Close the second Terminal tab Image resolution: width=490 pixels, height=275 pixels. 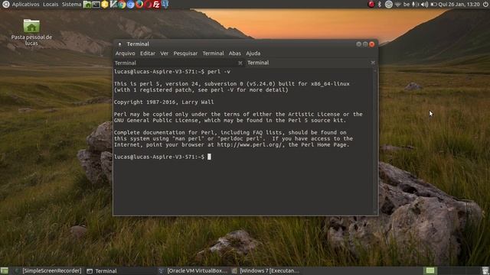pos(373,63)
